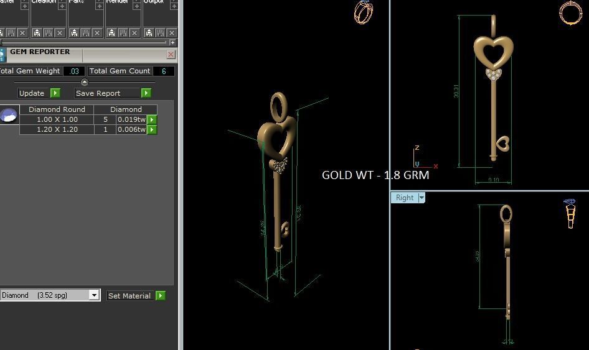Click the Total Gem Weight value .03
The width and height of the screenshot is (589, 350).
[x=74, y=71]
